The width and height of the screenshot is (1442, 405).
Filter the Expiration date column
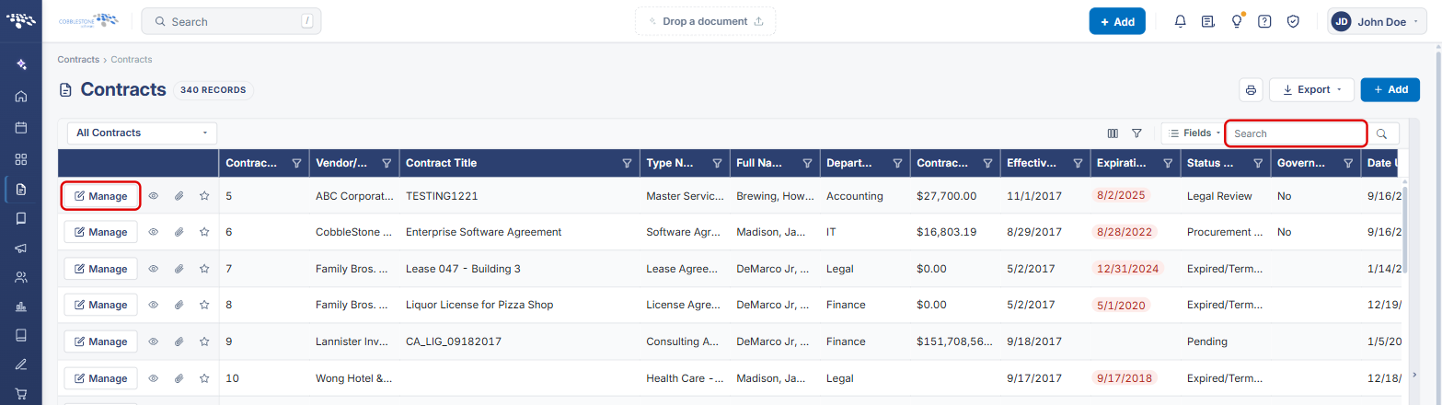1168,163
